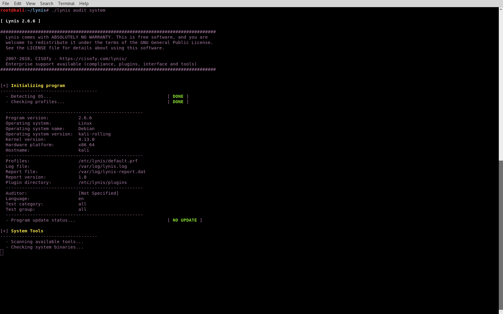Click the "Linux" operating system value

(x=85, y=123)
